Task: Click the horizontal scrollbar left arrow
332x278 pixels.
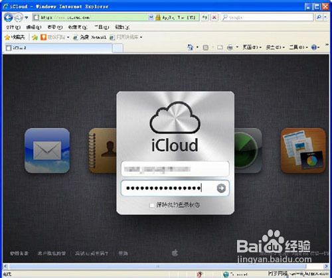Action: pos(5,266)
